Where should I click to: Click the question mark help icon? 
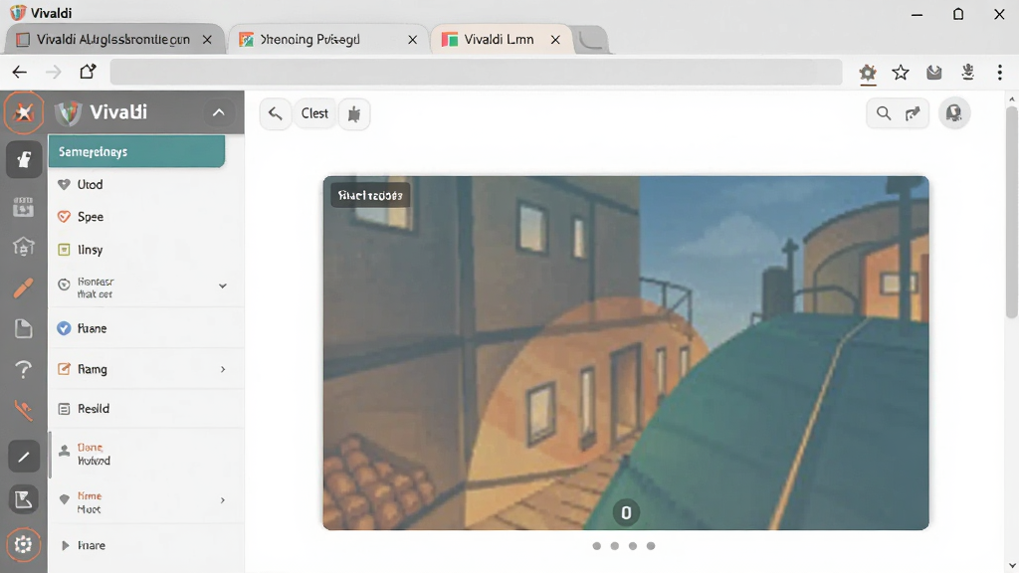[x=24, y=369]
